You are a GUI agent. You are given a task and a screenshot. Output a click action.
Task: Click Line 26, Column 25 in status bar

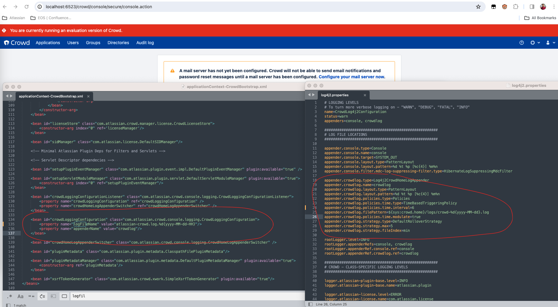[331, 304]
